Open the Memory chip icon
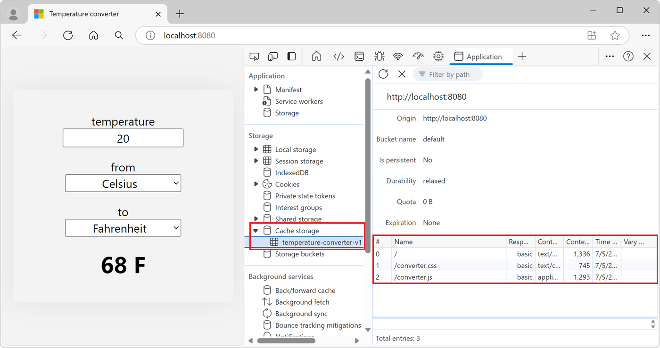 [438, 57]
